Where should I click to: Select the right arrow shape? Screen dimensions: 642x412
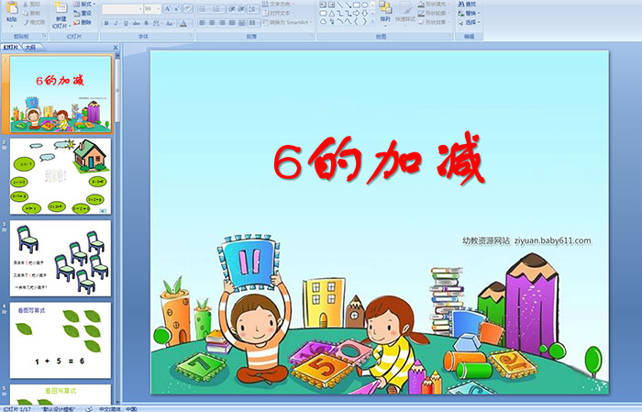coord(356,13)
